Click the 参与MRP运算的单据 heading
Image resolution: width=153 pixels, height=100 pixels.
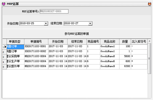coord(77,34)
